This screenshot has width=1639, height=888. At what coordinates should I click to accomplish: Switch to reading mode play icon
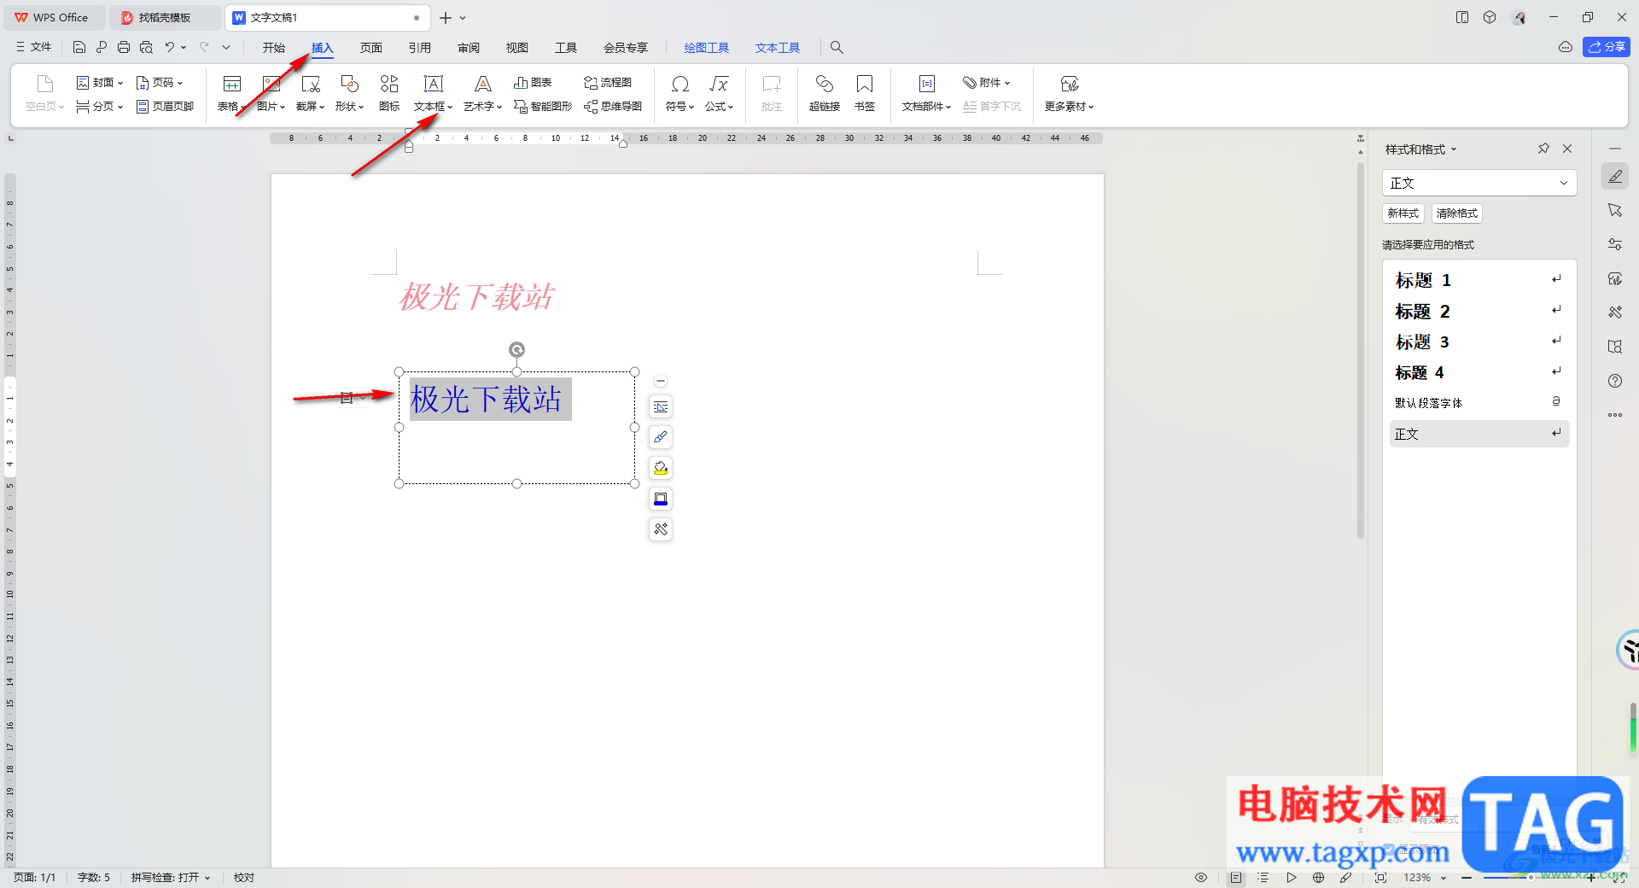[x=1292, y=878]
